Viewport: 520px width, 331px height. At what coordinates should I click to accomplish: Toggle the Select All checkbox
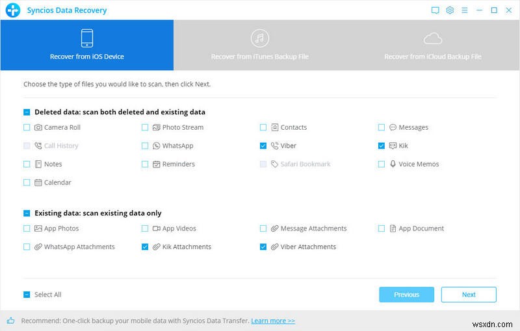pos(27,295)
